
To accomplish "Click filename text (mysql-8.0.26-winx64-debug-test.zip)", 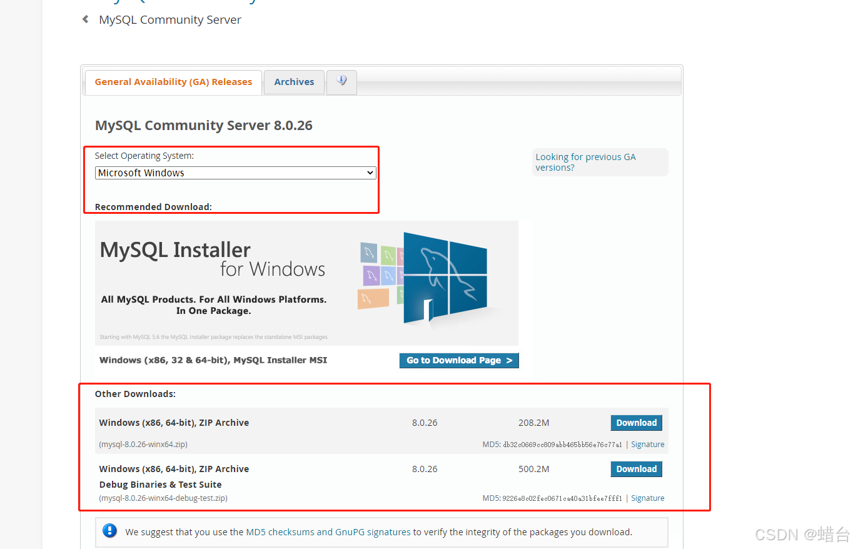I will 163,498.
